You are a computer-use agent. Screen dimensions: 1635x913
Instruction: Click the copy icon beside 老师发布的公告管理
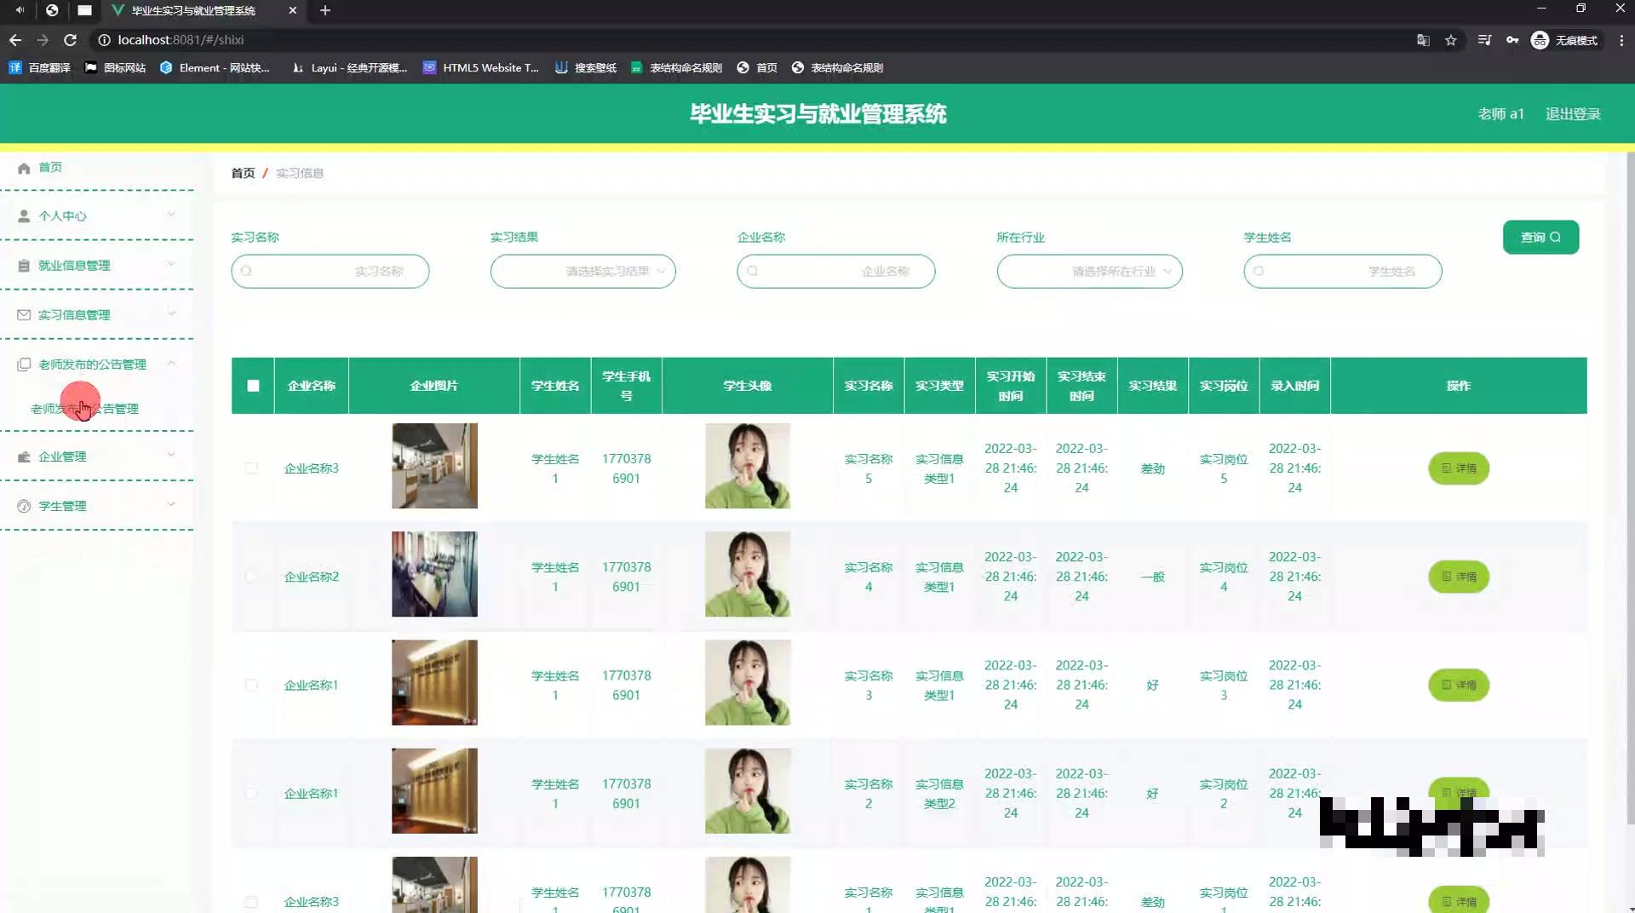[24, 364]
